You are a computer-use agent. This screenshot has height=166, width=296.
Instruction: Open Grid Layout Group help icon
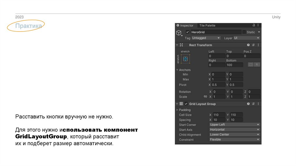coord(248,104)
